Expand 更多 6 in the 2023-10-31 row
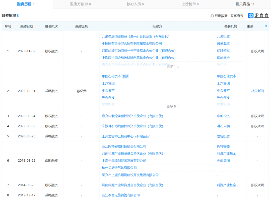The height and width of the screenshot is (202, 271). [x=172, y=106]
